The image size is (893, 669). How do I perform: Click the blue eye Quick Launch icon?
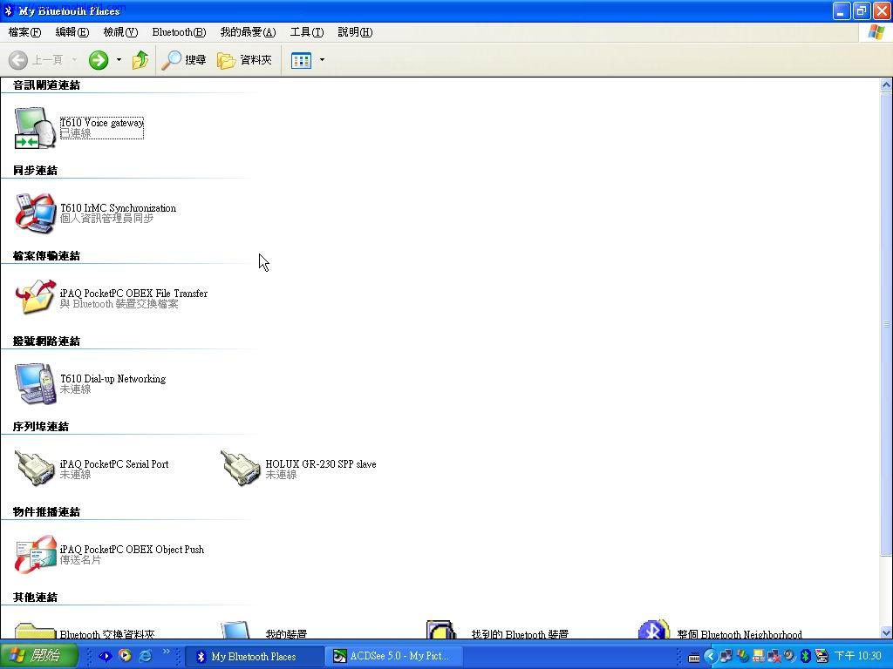click(x=106, y=656)
